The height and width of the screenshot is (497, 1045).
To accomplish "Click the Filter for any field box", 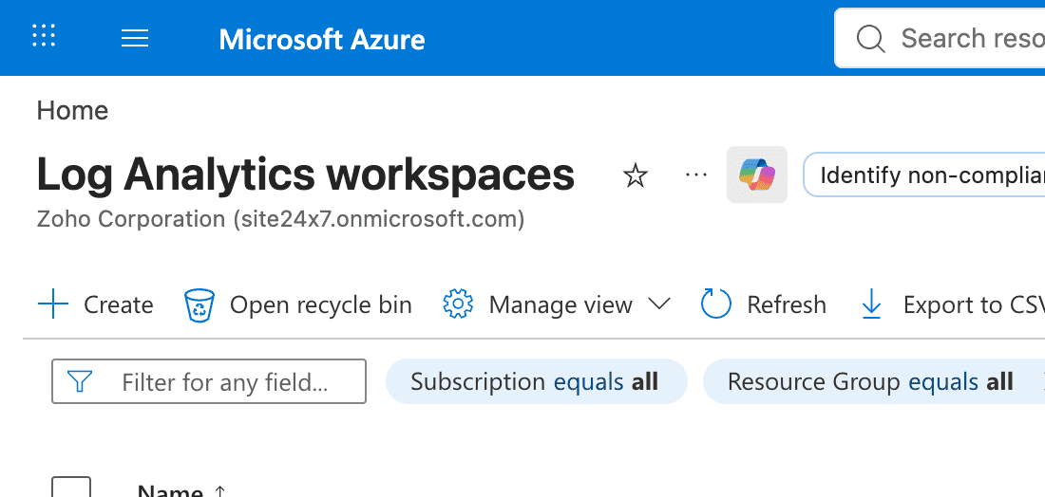I will (x=209, y=381).
